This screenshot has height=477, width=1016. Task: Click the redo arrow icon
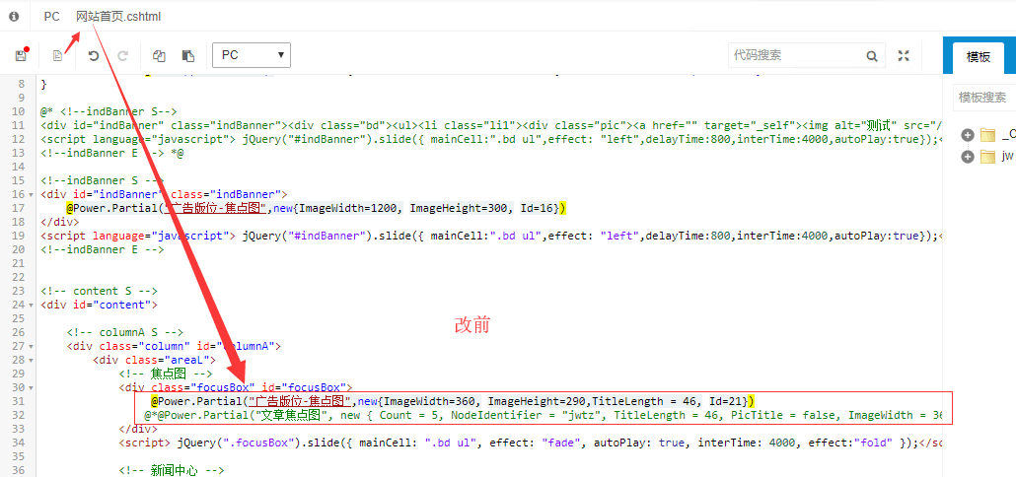pyautogui.click(x=123, y=56)
